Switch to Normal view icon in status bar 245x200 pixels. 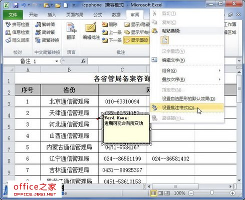click(x=153, y=193)
